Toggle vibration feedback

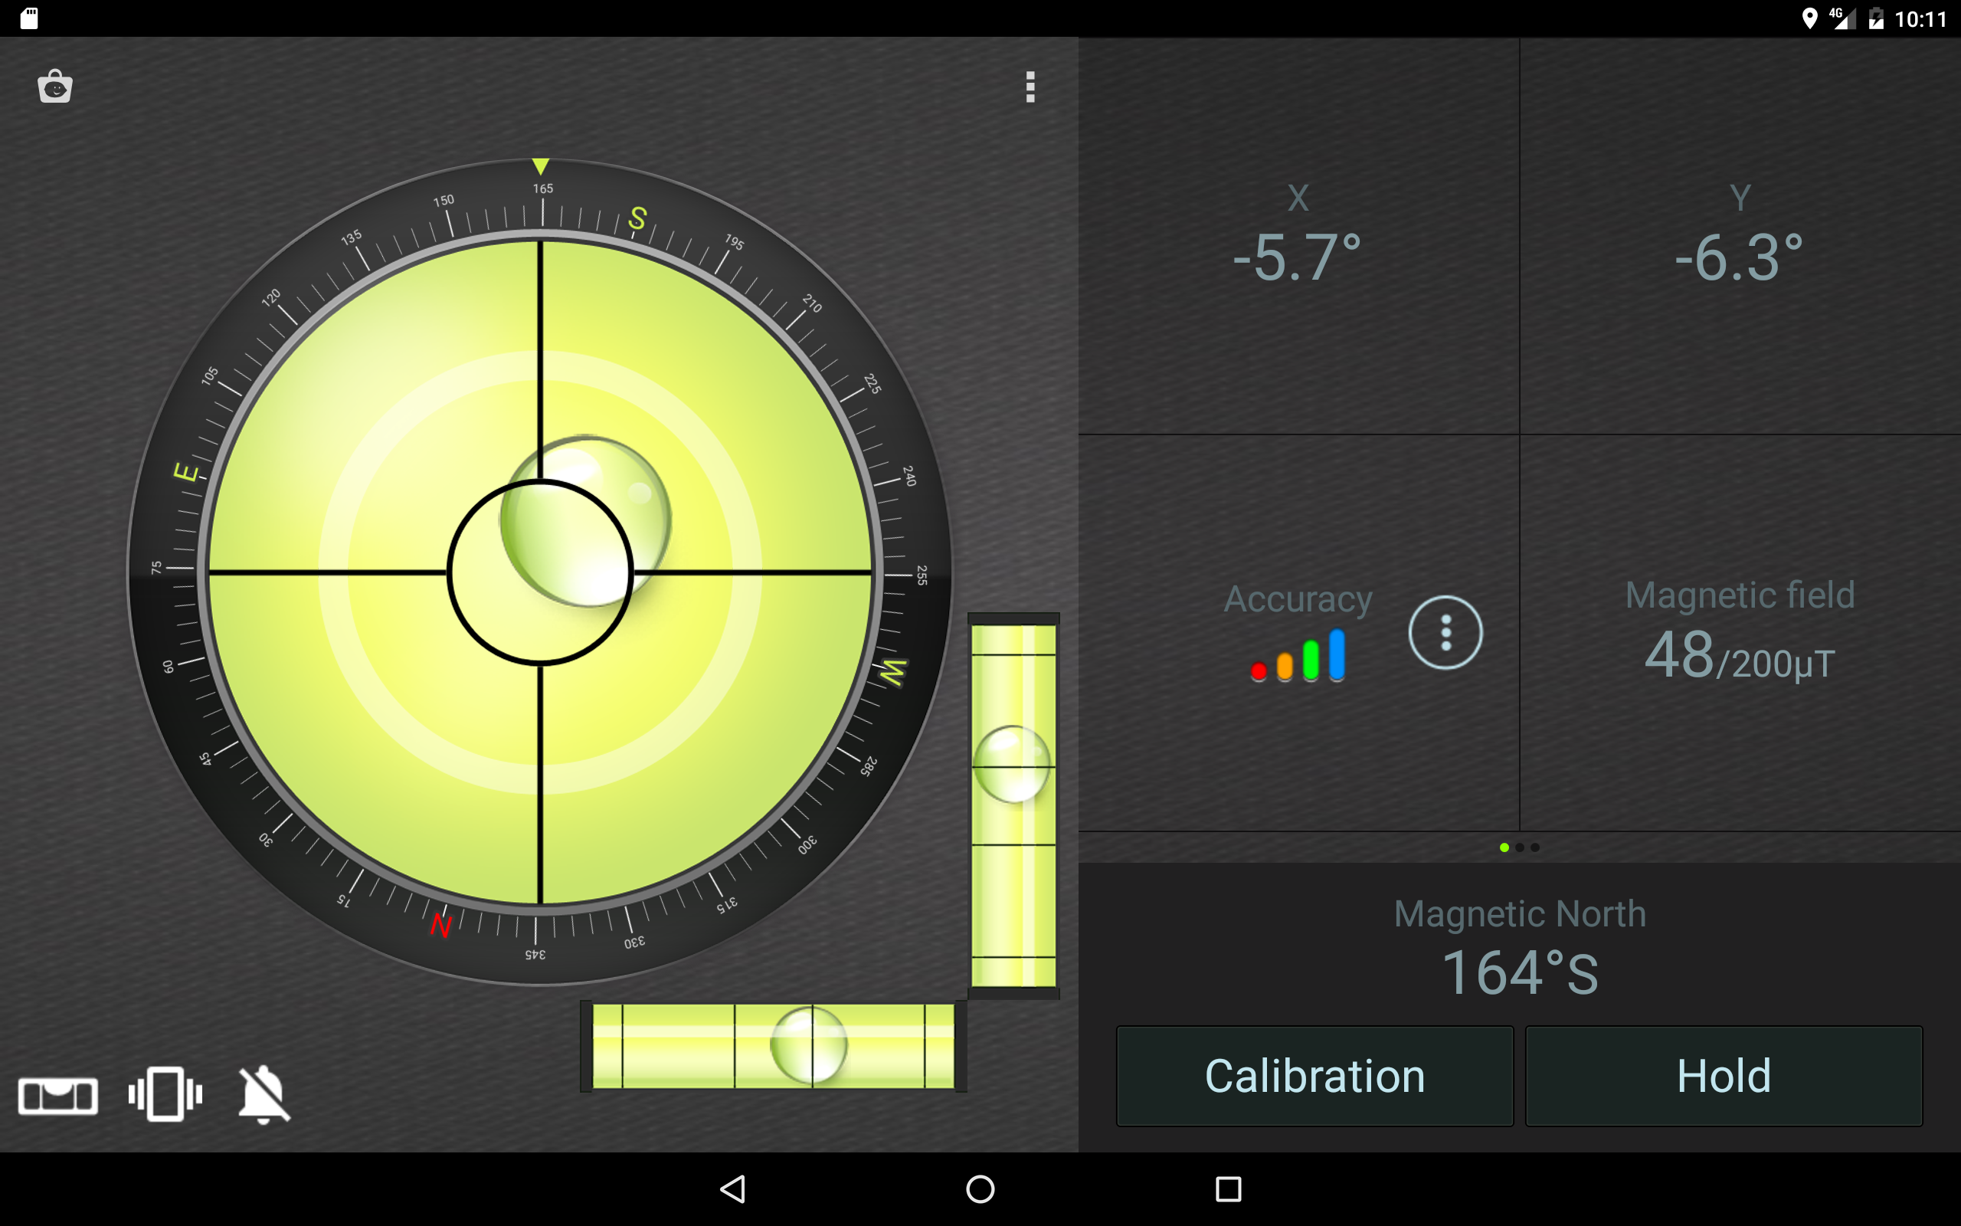point(165,1096)
